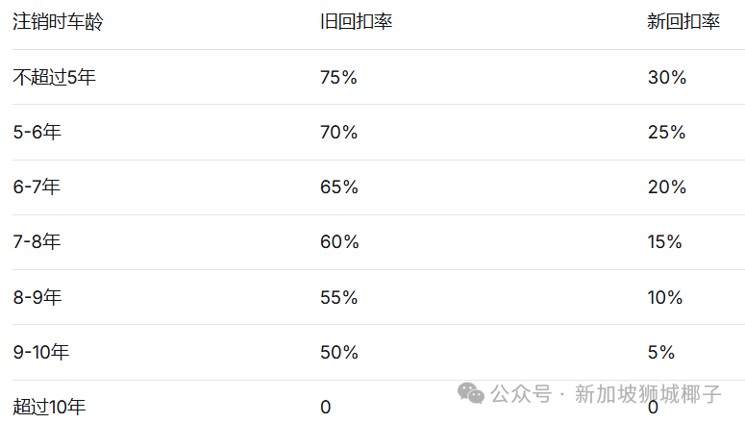The image size is (745, 423).
Task: Click the 30% new rebate cell
Action: point(666,78)
